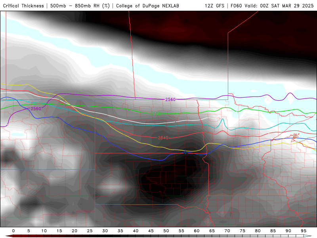Click the "65" value on the color scale

coord(212,231)
